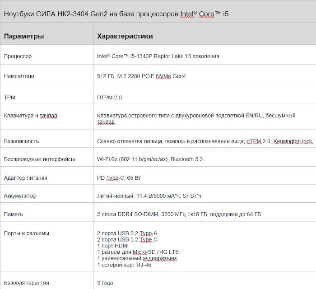
Task: Select the "Параметры" column header
Action: tap(24, 36)
